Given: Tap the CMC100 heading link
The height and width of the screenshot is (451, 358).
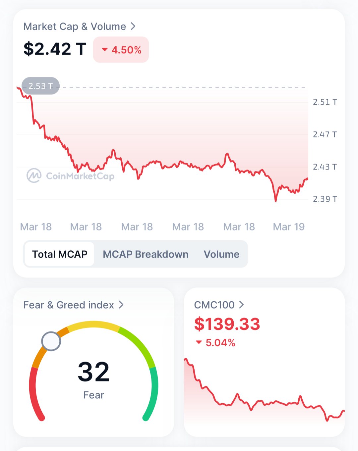Looking at the screenshot, I should [x=214, y=305].
